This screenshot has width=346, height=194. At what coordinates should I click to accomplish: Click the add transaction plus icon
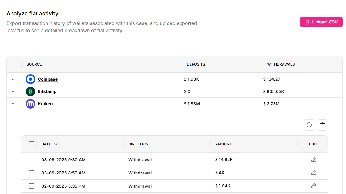coord(309,125)
